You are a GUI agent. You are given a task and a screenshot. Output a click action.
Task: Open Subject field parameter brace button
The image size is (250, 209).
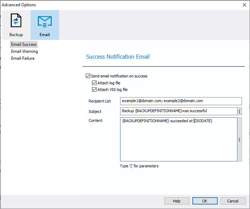(239, 111)
